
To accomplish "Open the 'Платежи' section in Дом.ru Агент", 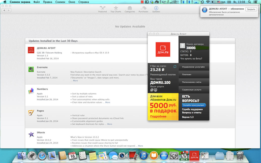I will click(194, 75).
